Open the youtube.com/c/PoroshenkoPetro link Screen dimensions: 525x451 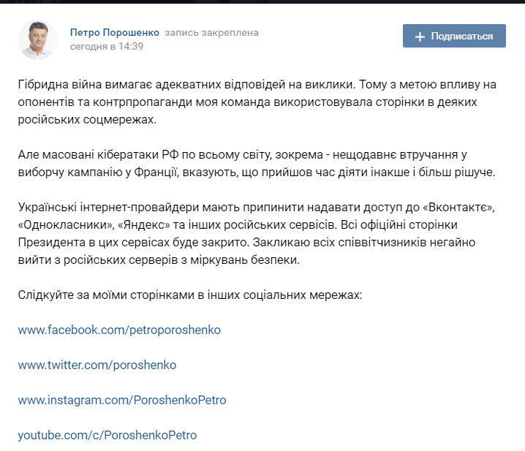(107, 435)
